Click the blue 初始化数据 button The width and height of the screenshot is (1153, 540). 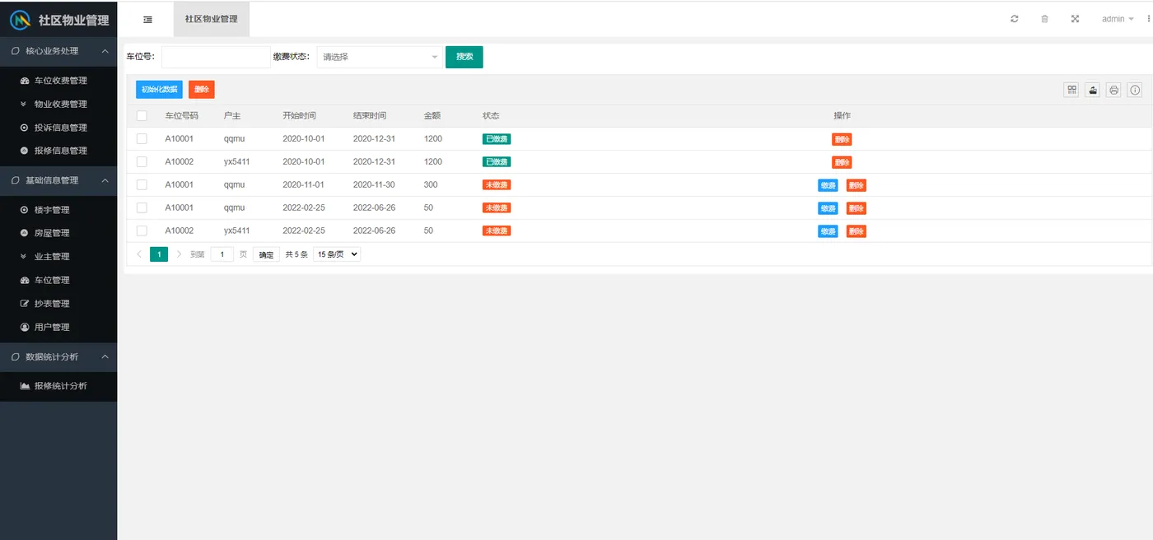159,90
